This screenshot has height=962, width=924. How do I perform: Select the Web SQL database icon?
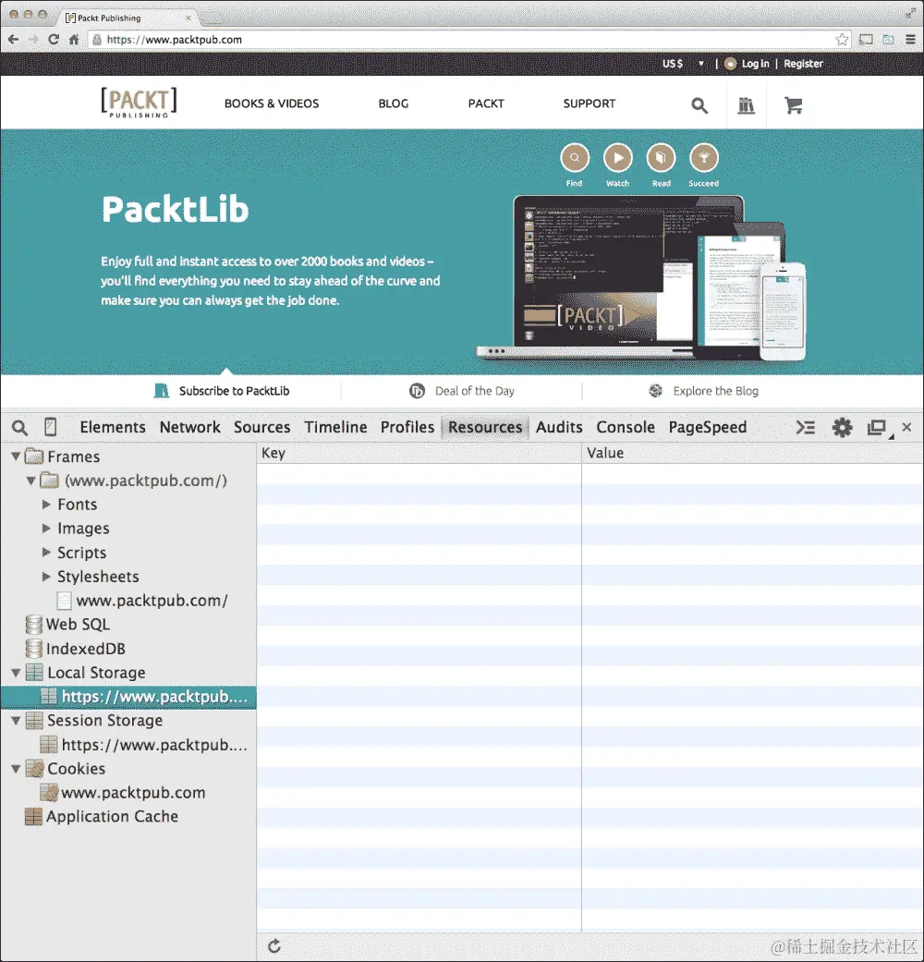pyautogui.click(x=34, y=625)
